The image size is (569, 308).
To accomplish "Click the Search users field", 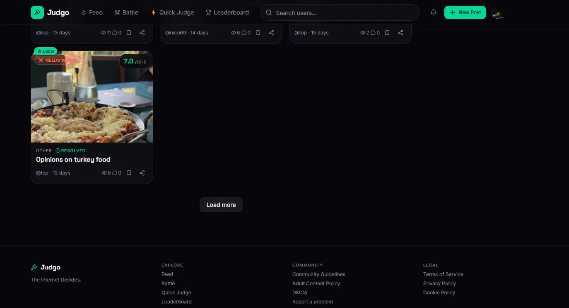I will (340, 13).
